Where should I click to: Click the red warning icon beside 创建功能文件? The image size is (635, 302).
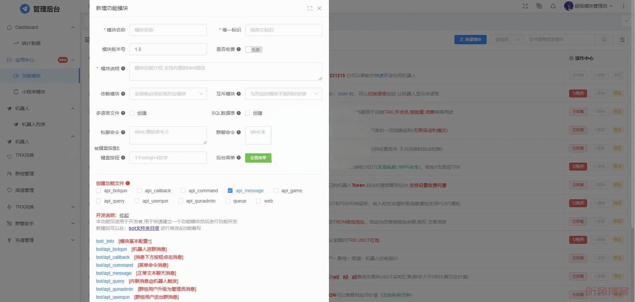tap(128, 183)
